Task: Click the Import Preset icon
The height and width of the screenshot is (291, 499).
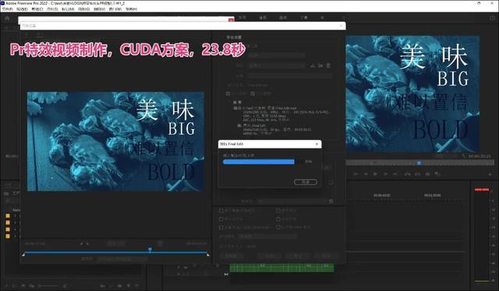Action: (x=320, y=65)
